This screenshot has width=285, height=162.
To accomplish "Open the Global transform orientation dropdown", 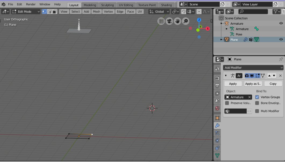I will [159, 12].
